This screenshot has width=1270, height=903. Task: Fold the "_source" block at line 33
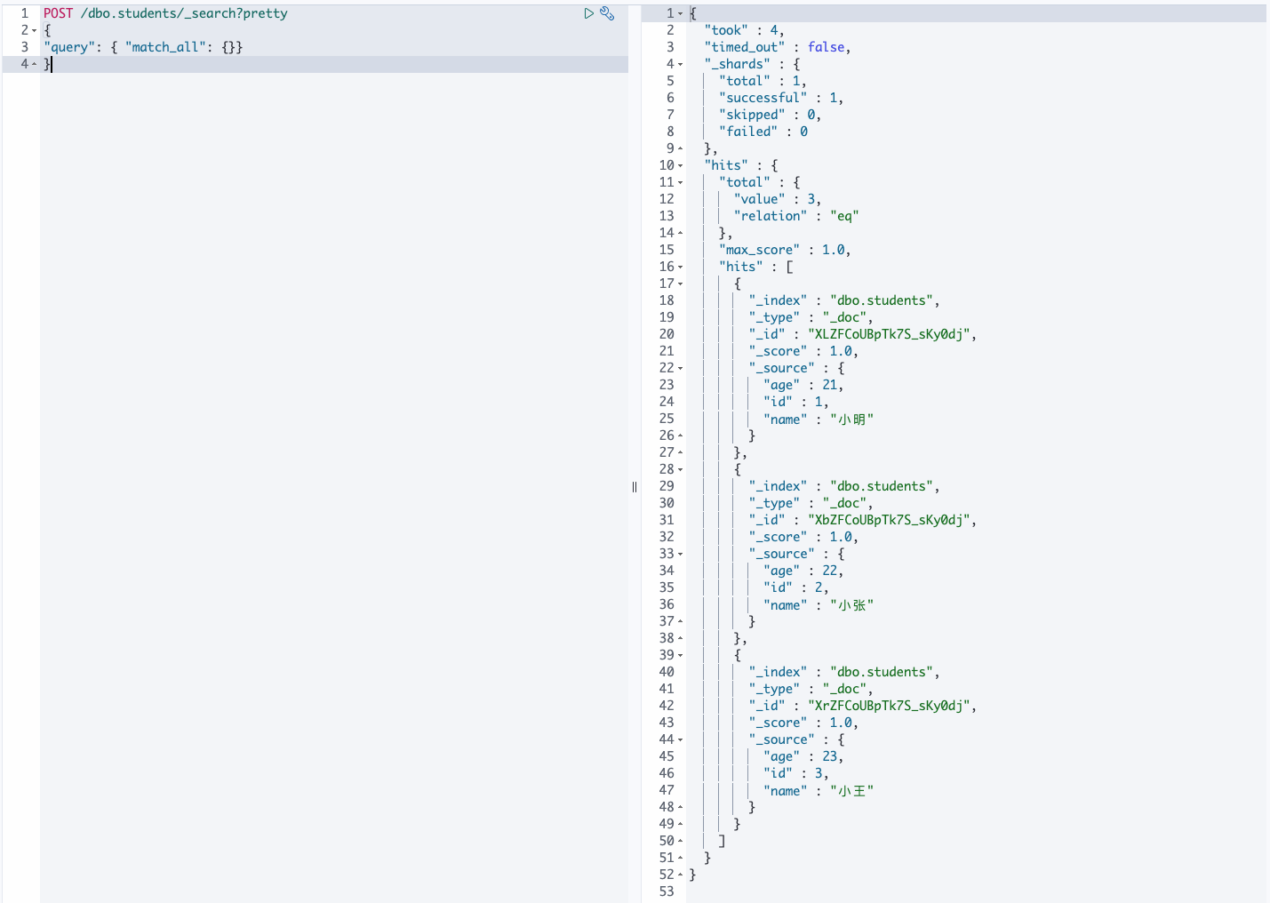click(681, 554)
